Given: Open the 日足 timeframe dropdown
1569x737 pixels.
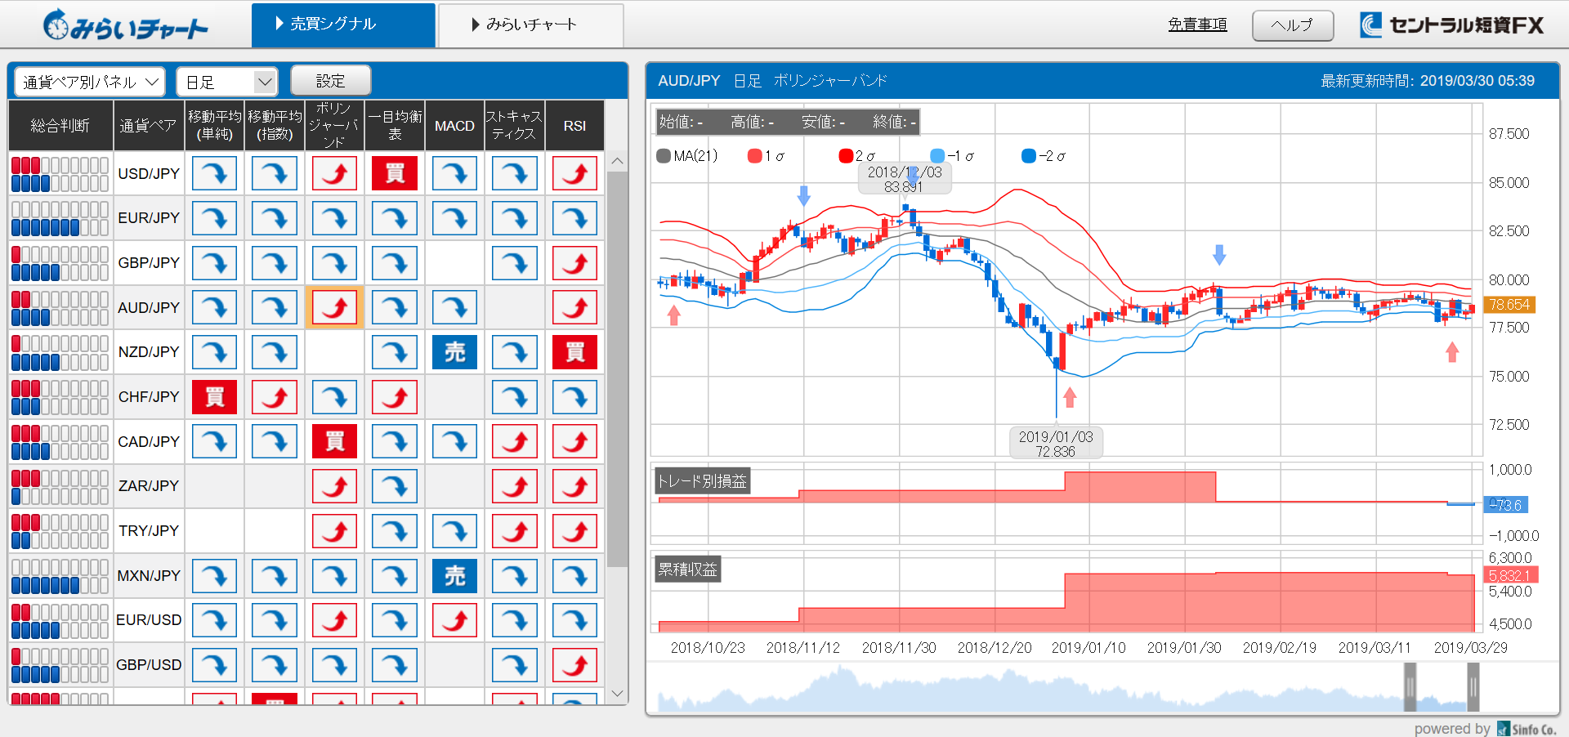Looking at the screenshot, I should 226,82.
